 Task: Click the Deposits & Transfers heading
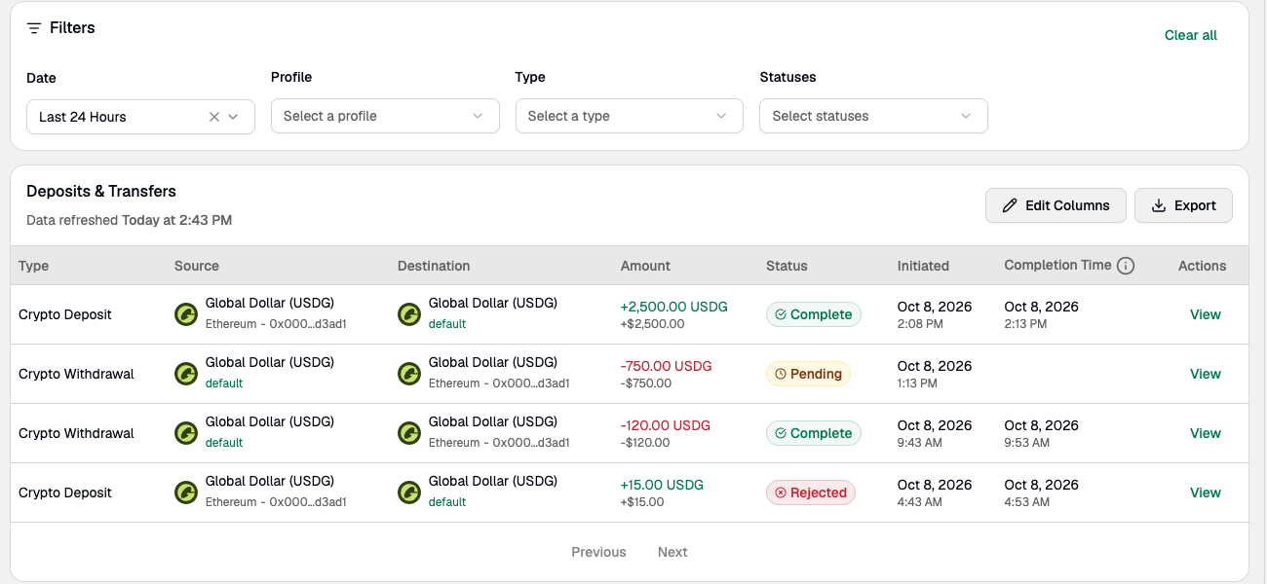101,191
